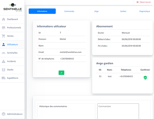Click guardian angel ID 53

(x=100, y=76)
